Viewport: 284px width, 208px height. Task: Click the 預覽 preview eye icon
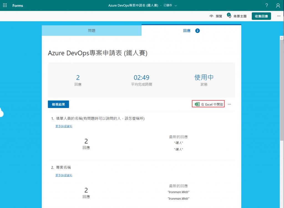(x=211, y=16)
